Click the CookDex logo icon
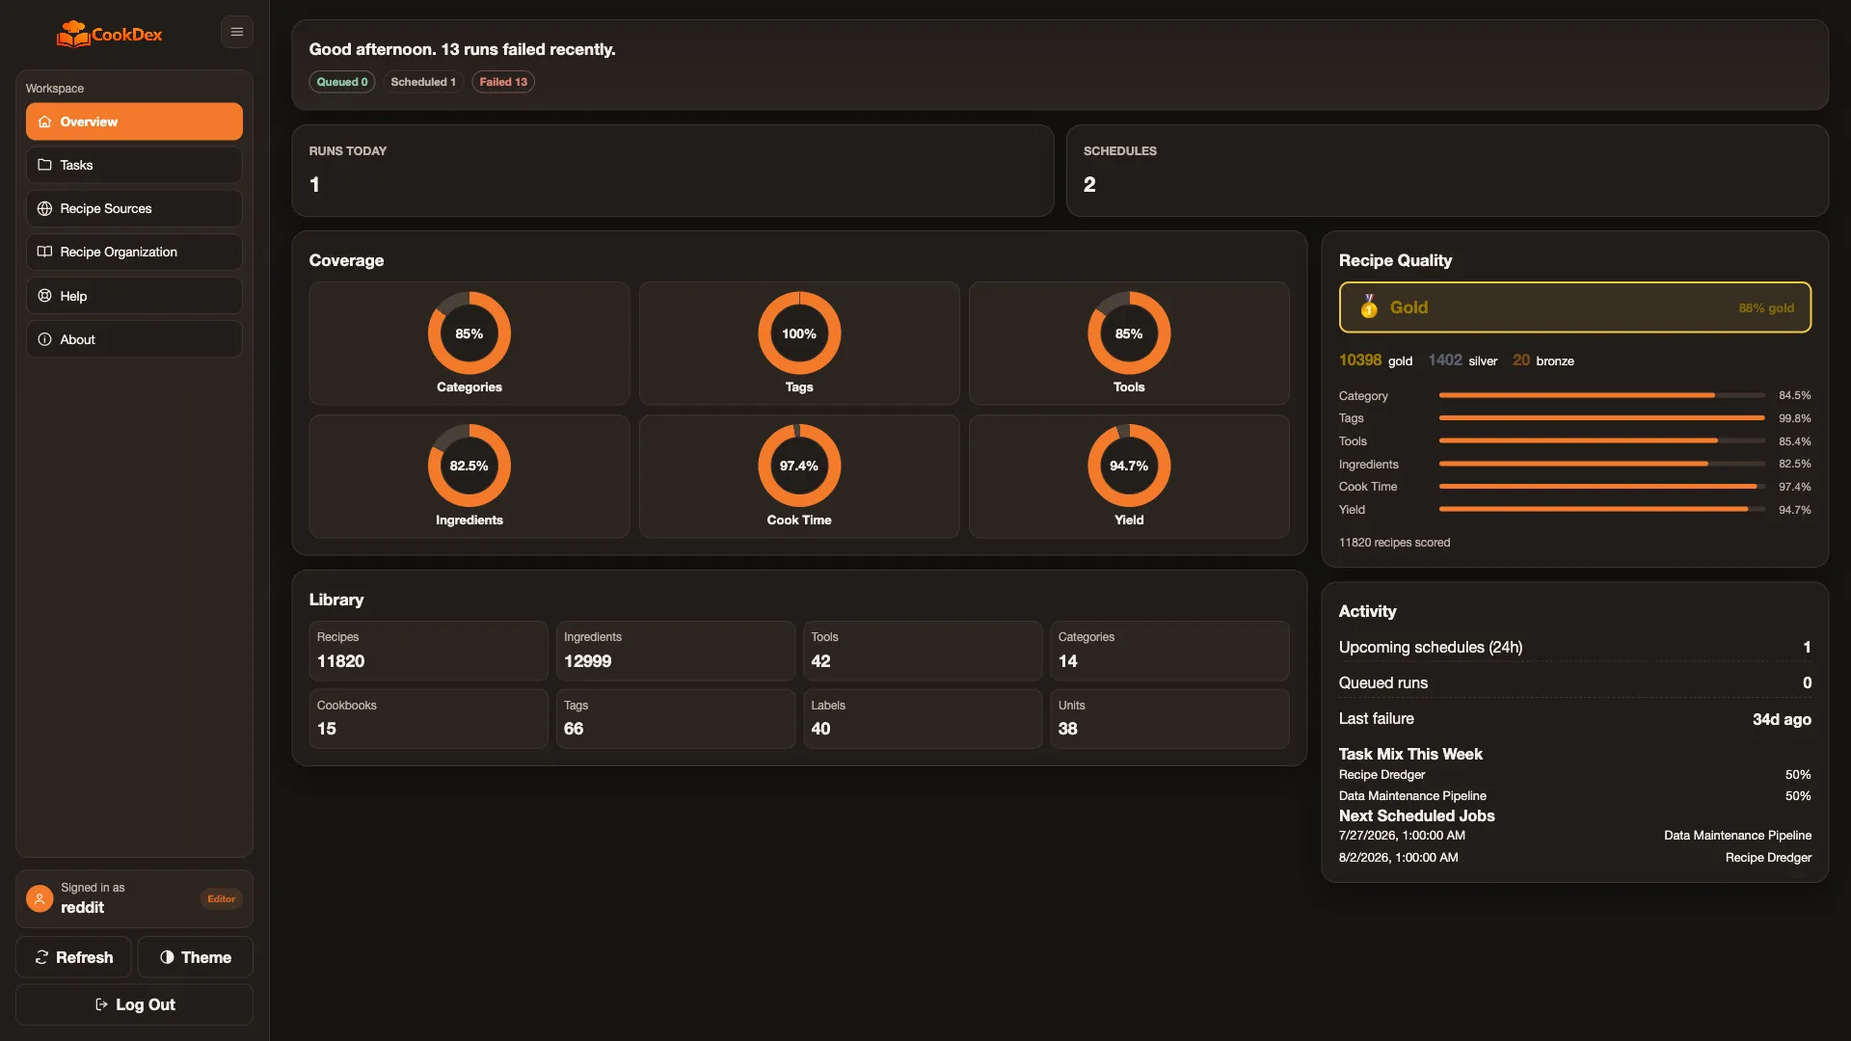This screenshot has width=1851, height=1041. pyautogui.click(x=72, y=34)
